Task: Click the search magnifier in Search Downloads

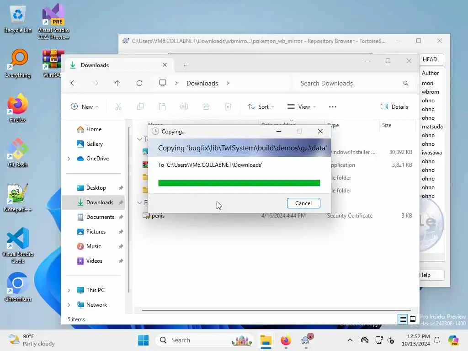Action: point(406,83)
